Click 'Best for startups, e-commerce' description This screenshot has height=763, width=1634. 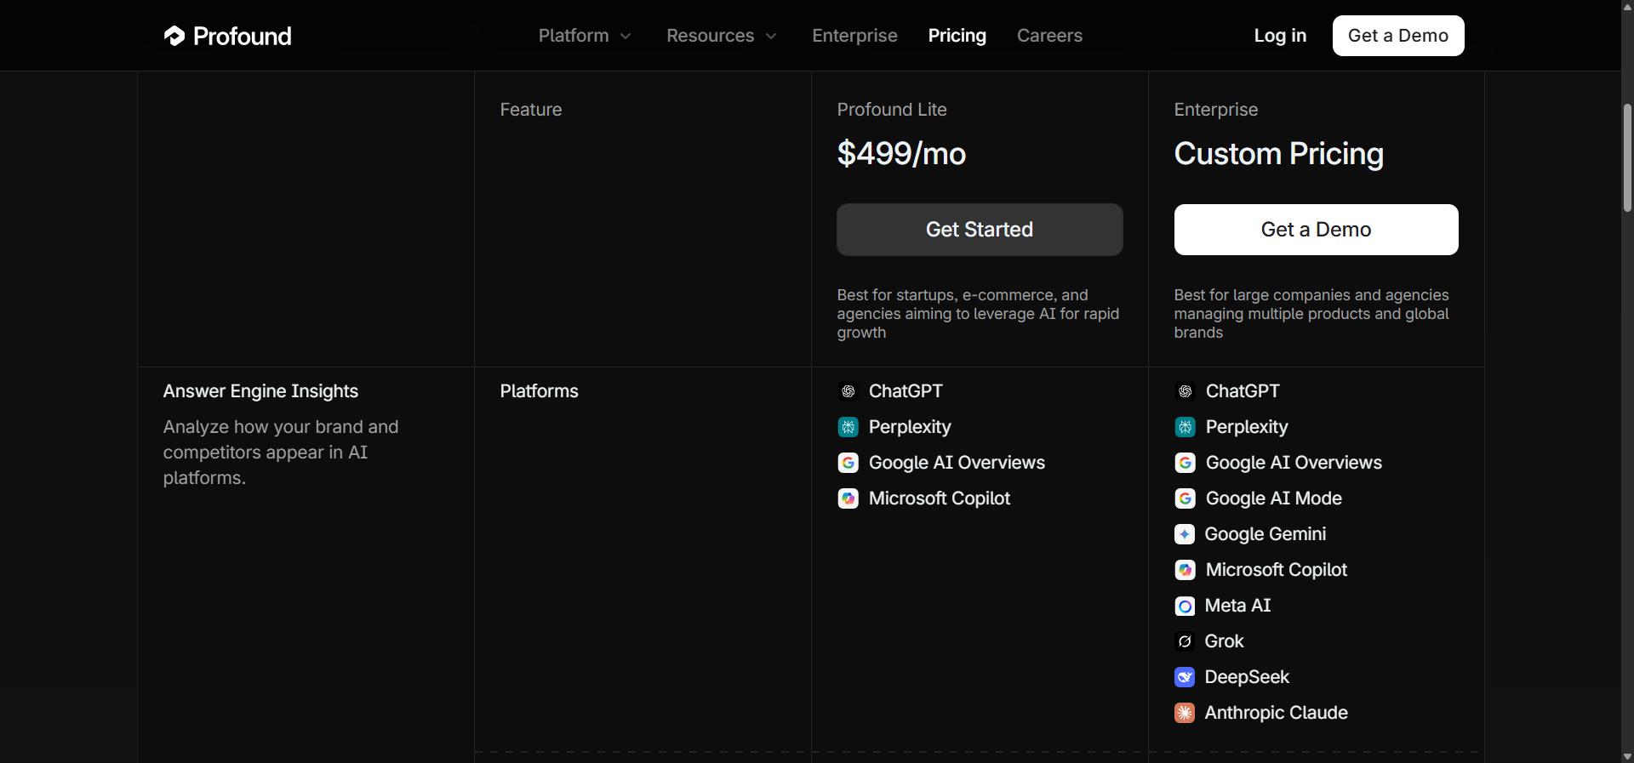978,314
